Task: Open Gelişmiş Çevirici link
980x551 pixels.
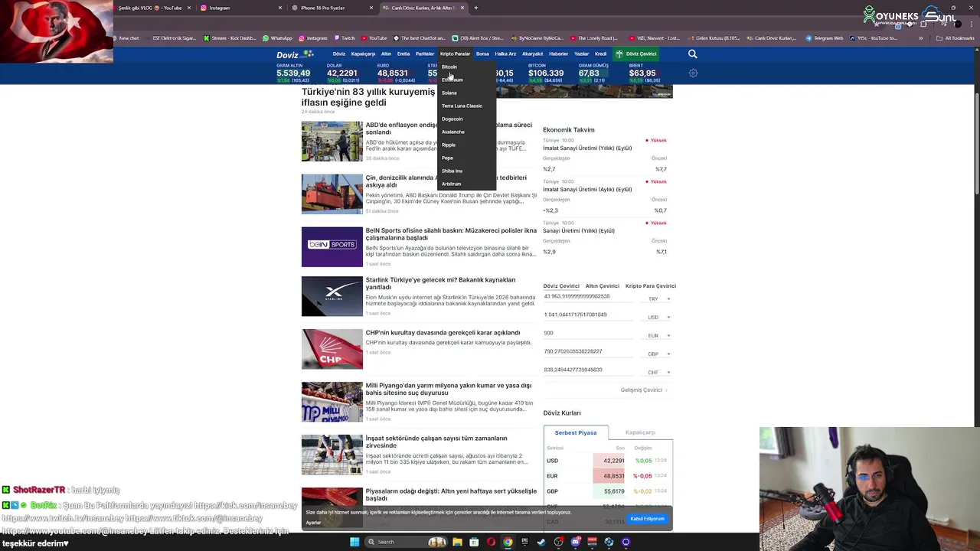Action: [x=644, y=390]
